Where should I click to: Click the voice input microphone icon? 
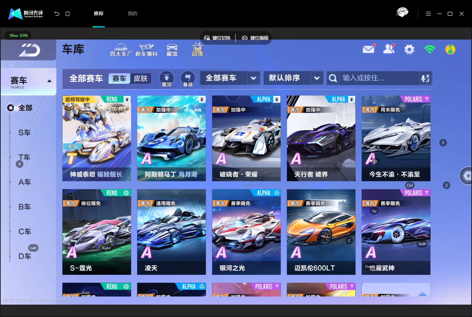point(425,78)
